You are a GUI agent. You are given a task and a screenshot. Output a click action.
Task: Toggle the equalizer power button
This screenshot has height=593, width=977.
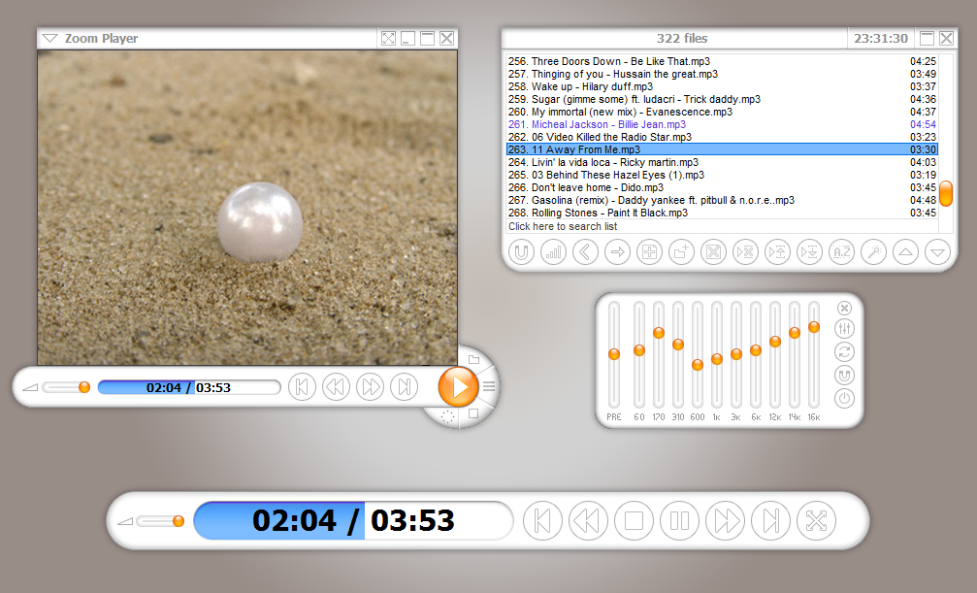pos(844,397)
